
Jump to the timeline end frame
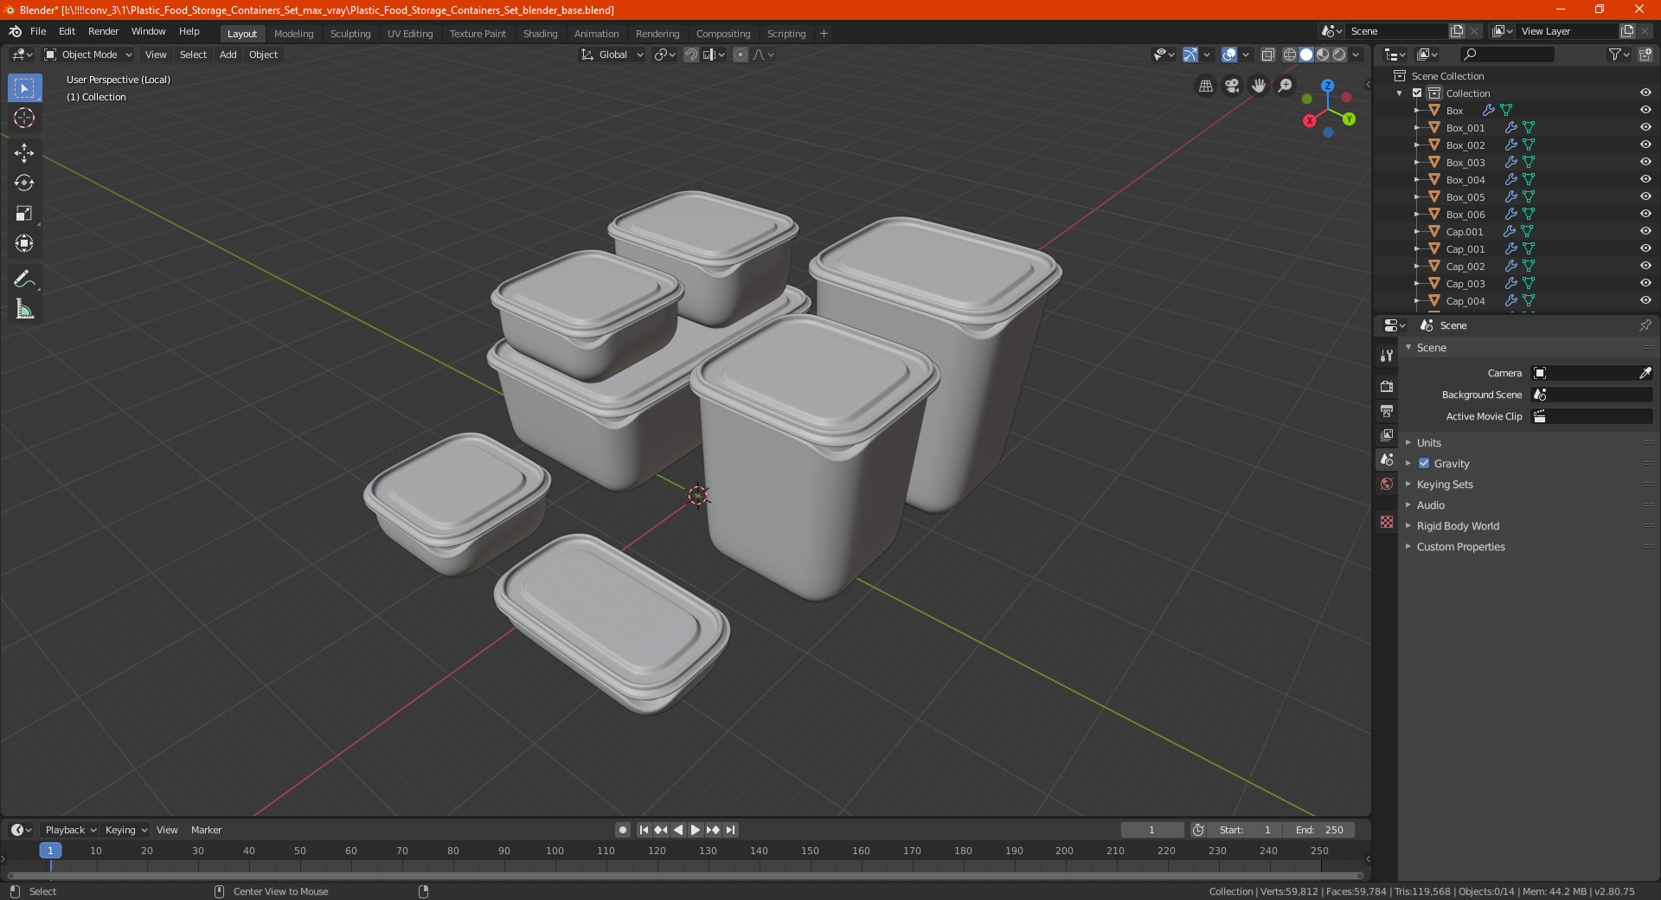tap(730, 830)
